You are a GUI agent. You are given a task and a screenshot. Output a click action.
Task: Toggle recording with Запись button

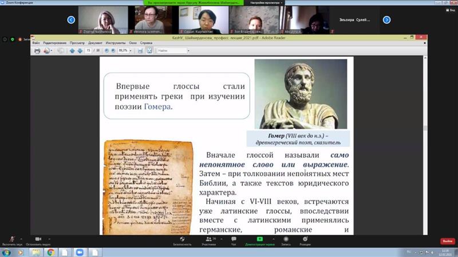click(286, 240)
